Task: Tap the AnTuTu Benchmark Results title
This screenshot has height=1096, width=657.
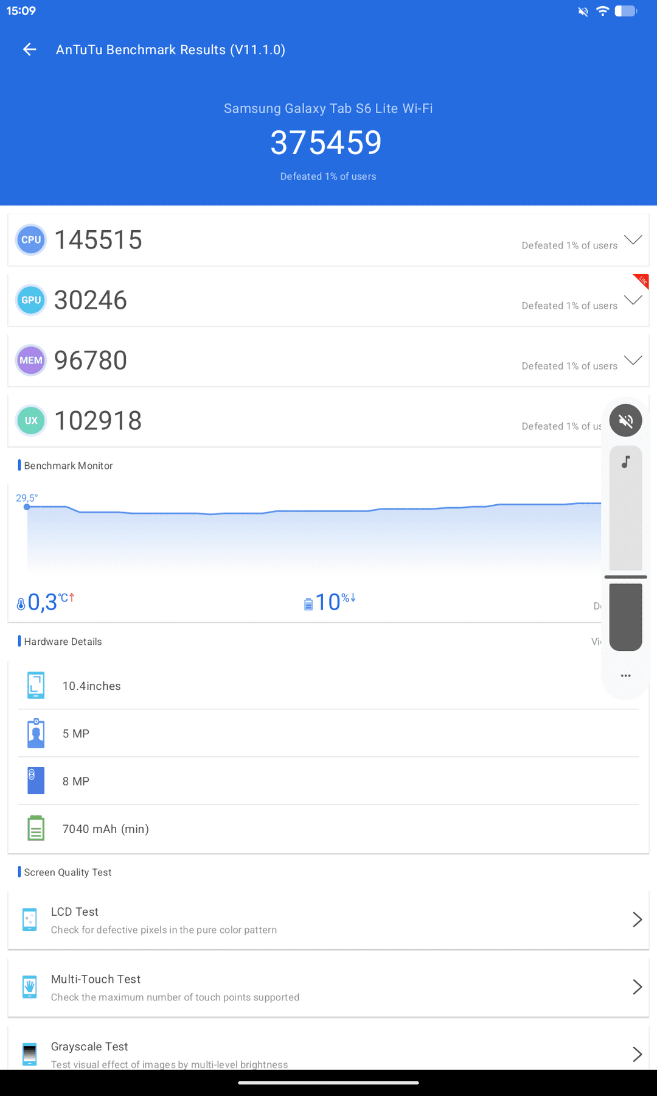Action: tap(170, 50)
